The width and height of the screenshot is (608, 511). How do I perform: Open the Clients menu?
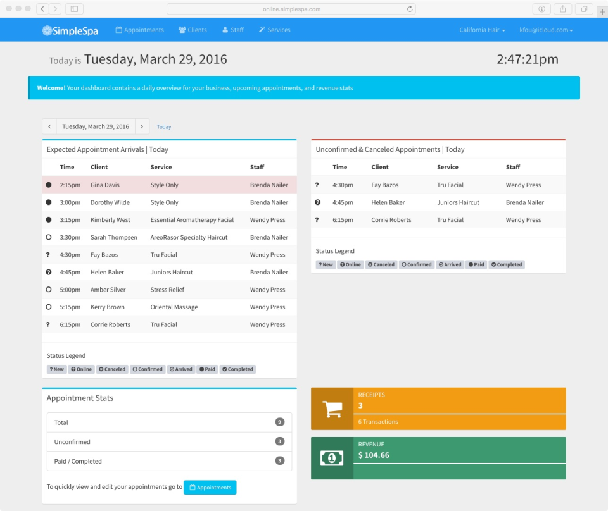point(193,30)
